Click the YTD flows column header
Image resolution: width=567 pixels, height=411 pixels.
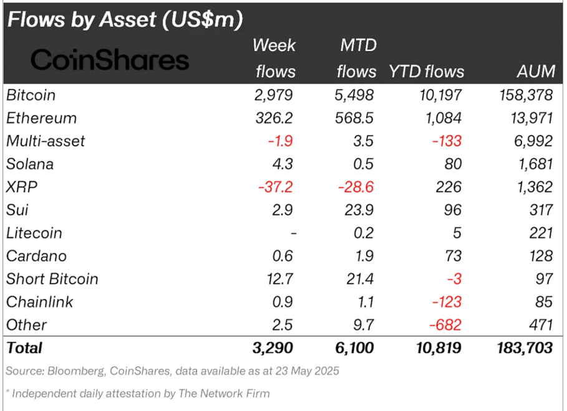point(427,72)
